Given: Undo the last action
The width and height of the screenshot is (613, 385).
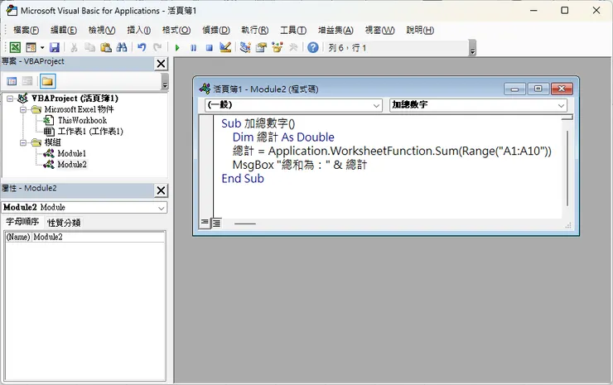Looking at the screenshot, I should coord(142,48).
